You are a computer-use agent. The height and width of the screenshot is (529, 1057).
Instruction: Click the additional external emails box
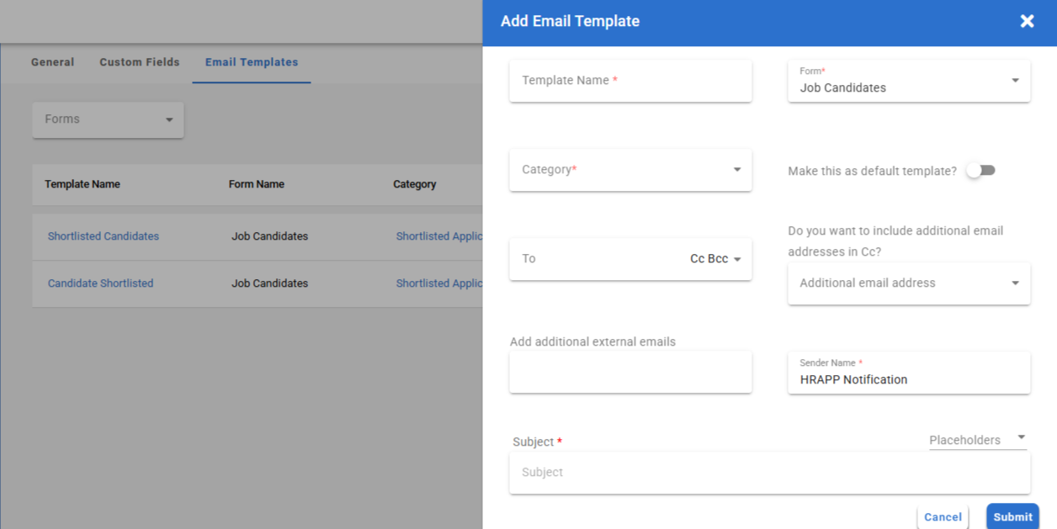[629, 373]
